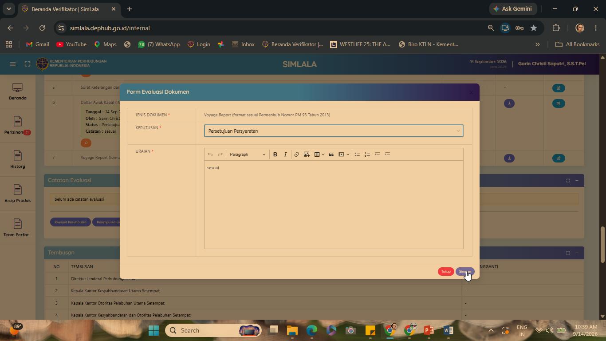Screen dimensions: 606x341
Task: Insert block quote in the editor
Action: [x=331, y=155]
